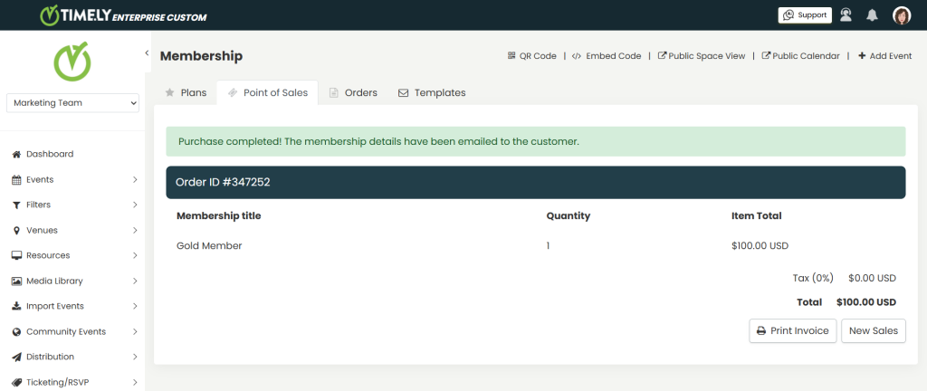
Task: Click the Media Library image icon
Action: [16, 281]
